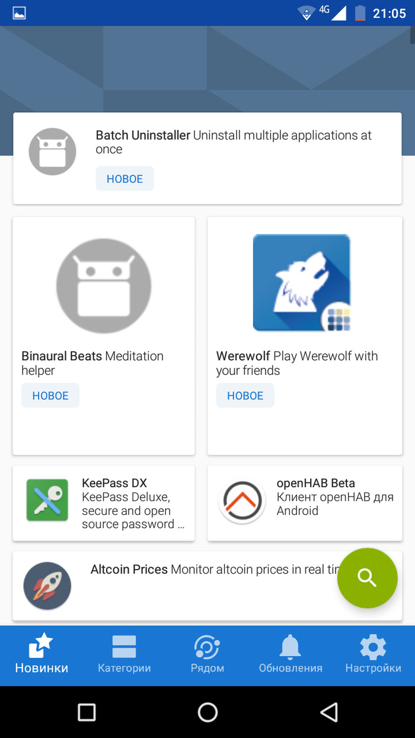The width and height of the screenshot is (415, 738).
Task: Tap the KeePass DX key icon
Action: pos(47,500)
